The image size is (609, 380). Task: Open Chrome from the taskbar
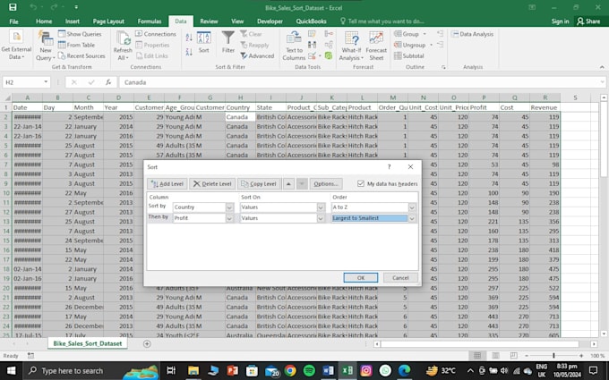290,371
